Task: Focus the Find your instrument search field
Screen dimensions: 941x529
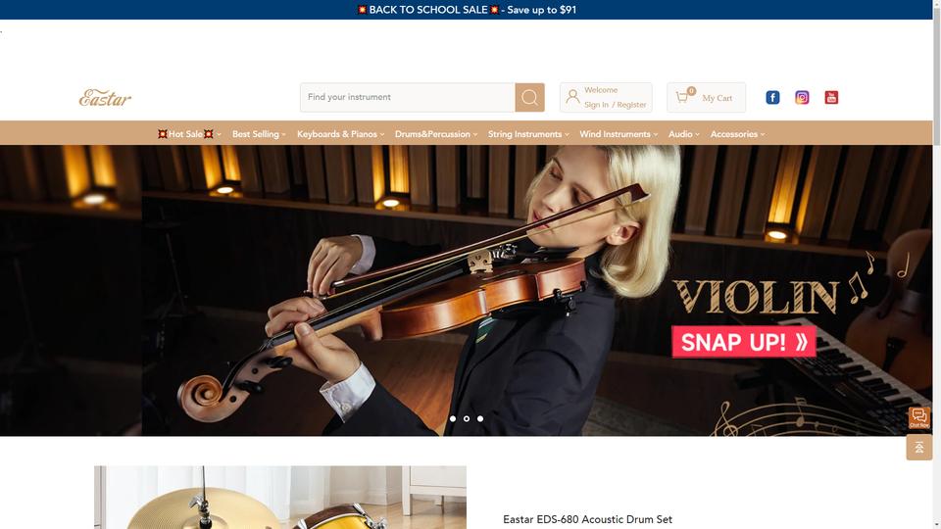Action: (x=408, y=97)
